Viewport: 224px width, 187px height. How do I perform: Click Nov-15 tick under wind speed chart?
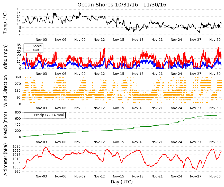pos(118,74)
